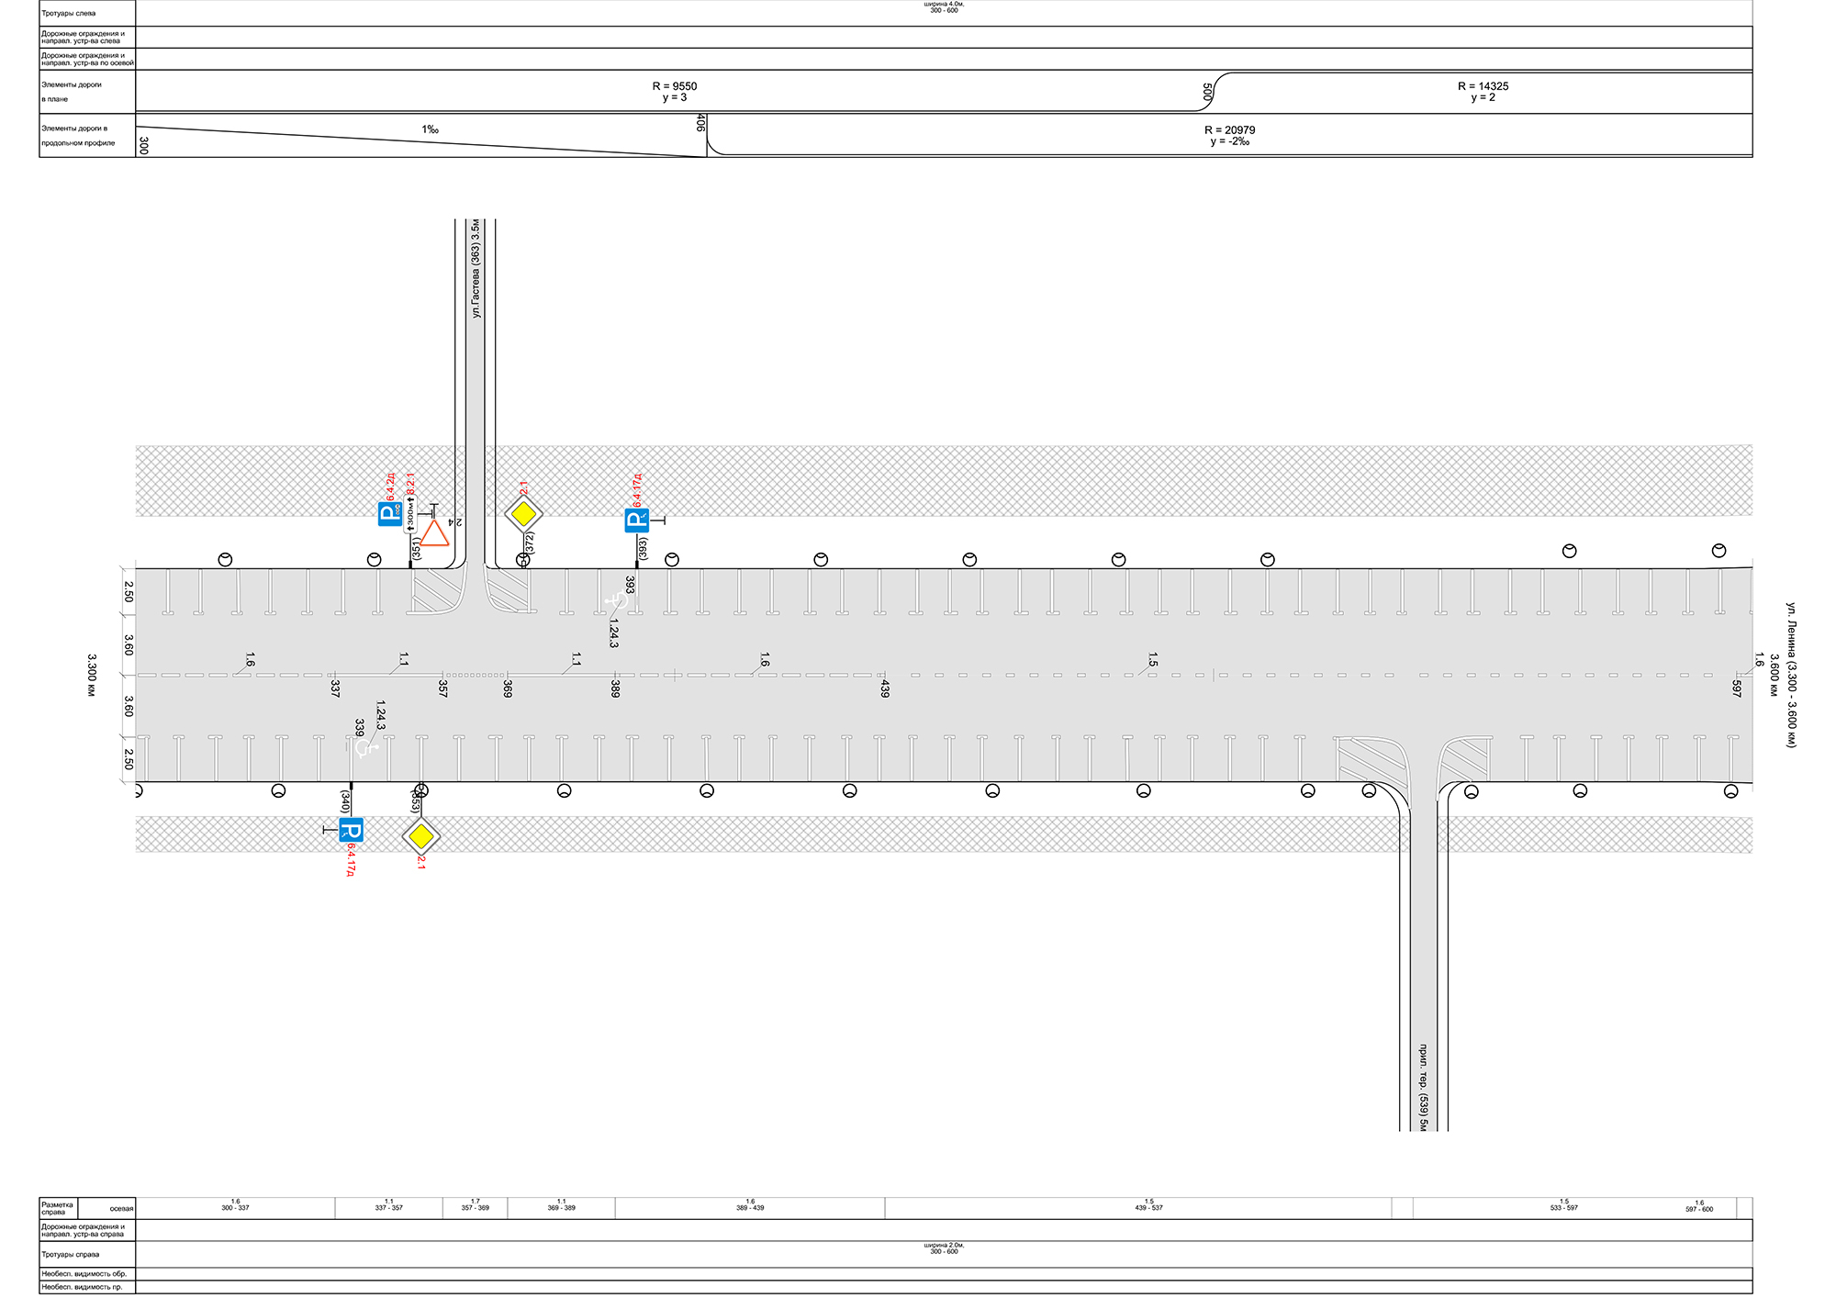Click the '337' centerline station label

[x=335, y=688]
